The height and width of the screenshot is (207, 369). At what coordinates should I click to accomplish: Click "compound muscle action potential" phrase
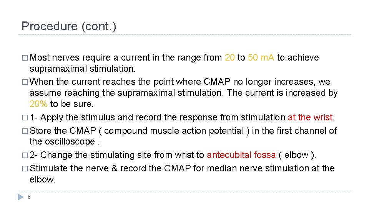click(x=174, y=131)
